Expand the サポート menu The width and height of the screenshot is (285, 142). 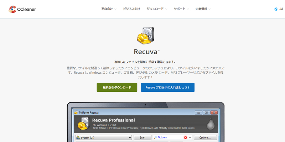[x=181, y=9]
